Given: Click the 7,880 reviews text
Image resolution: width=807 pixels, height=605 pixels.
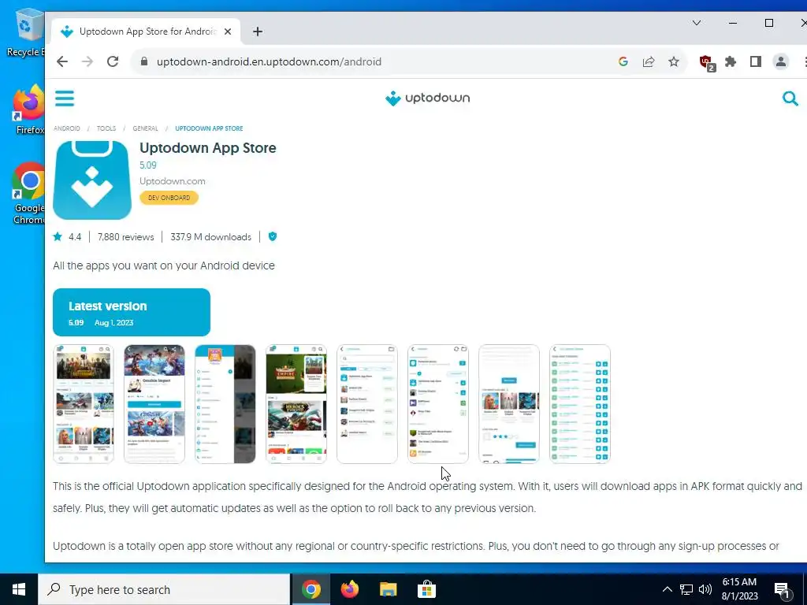Looking at the screenshot, I should point(125,237).
